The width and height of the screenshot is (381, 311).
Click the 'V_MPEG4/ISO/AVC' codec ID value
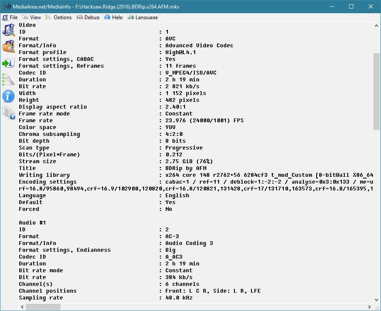point(191,73)
